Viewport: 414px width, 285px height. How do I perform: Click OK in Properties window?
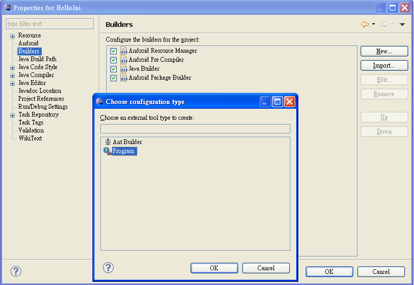[x=330, y=272]
